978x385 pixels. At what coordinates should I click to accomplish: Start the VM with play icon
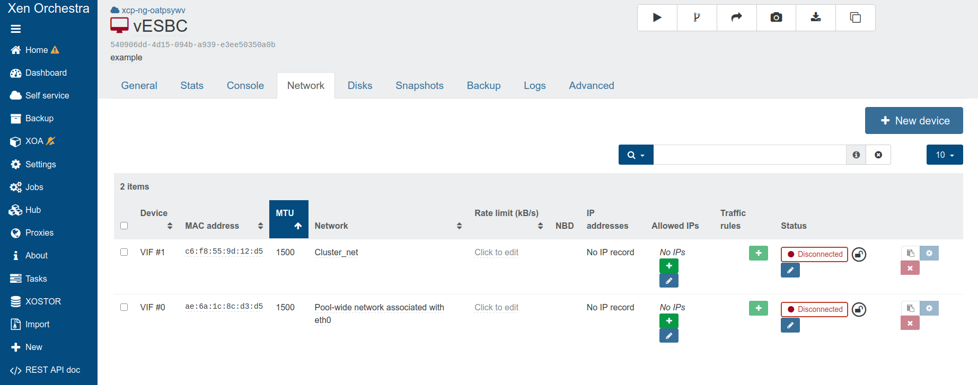657,17
